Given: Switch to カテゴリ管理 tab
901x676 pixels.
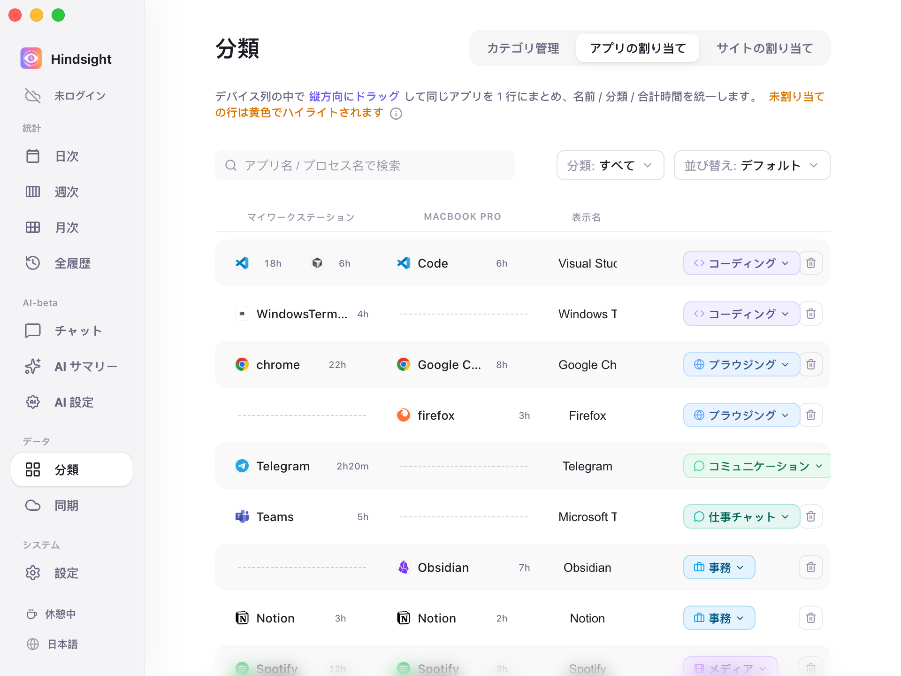Looking at the screenshot, I should pos(523,48).
